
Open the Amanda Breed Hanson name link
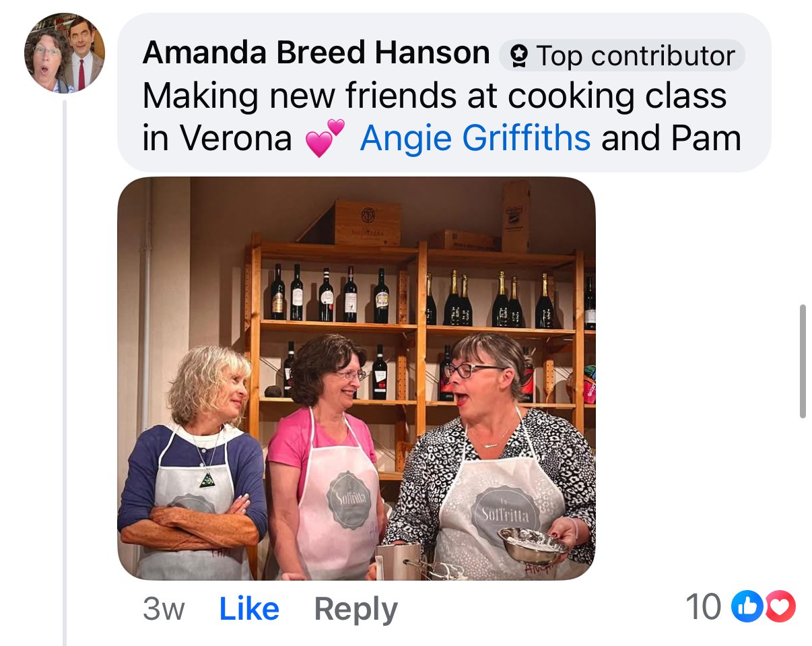[316, 53]
